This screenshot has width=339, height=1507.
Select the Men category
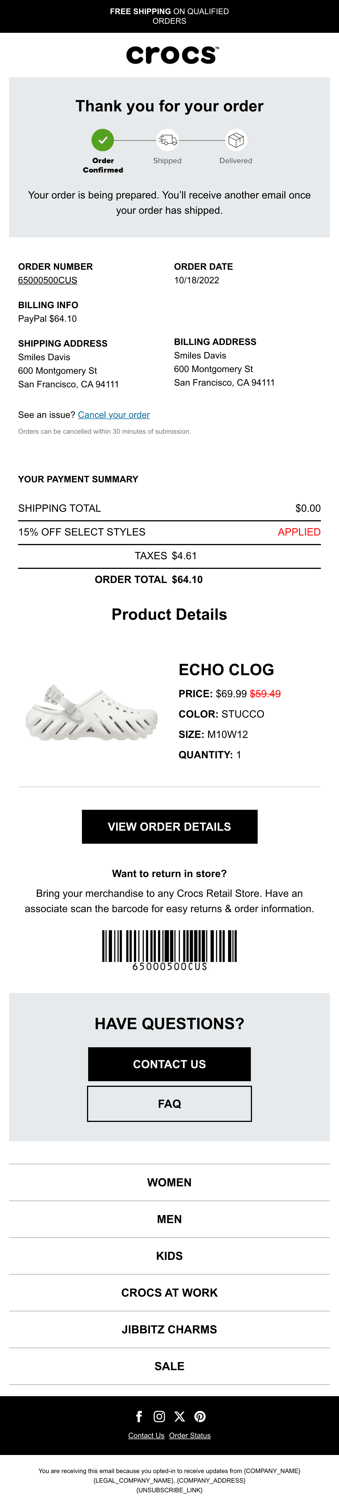pos(169,1219)
